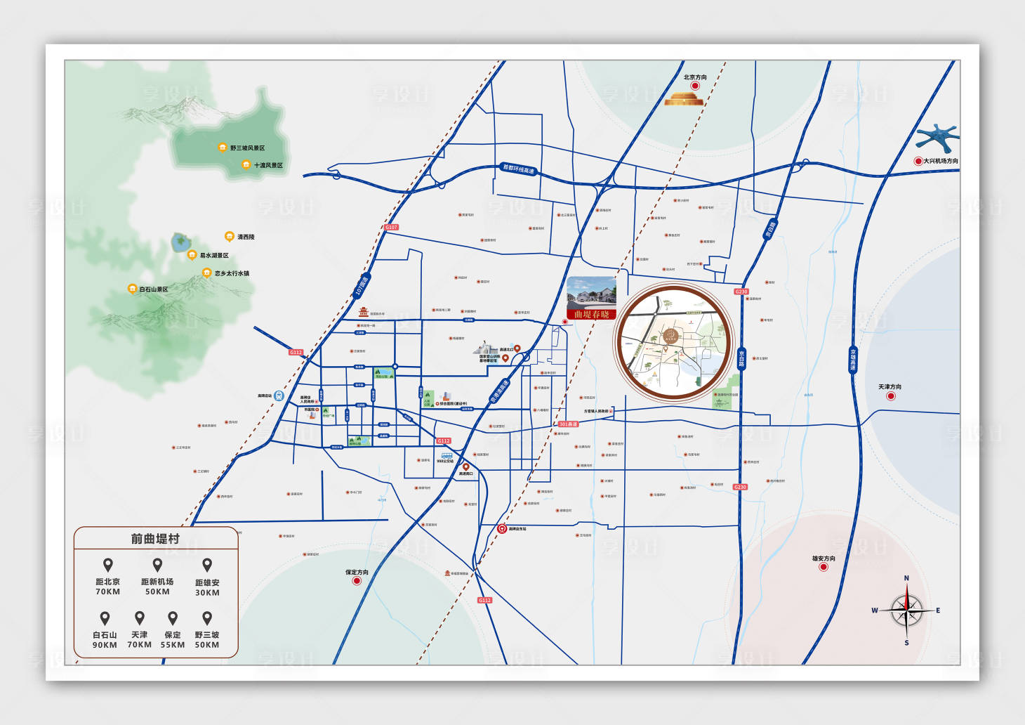
Task: Click the red project marker below the 曲堤春晓 photo
Action: tap(565, 322)
